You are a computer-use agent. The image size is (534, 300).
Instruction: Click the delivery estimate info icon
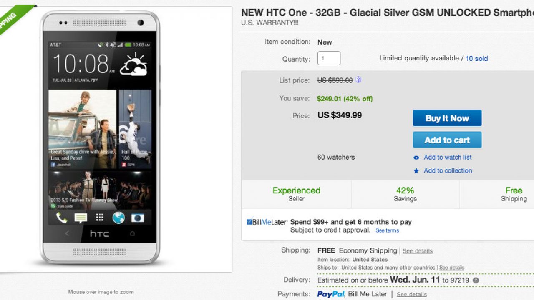click(476, 280)
